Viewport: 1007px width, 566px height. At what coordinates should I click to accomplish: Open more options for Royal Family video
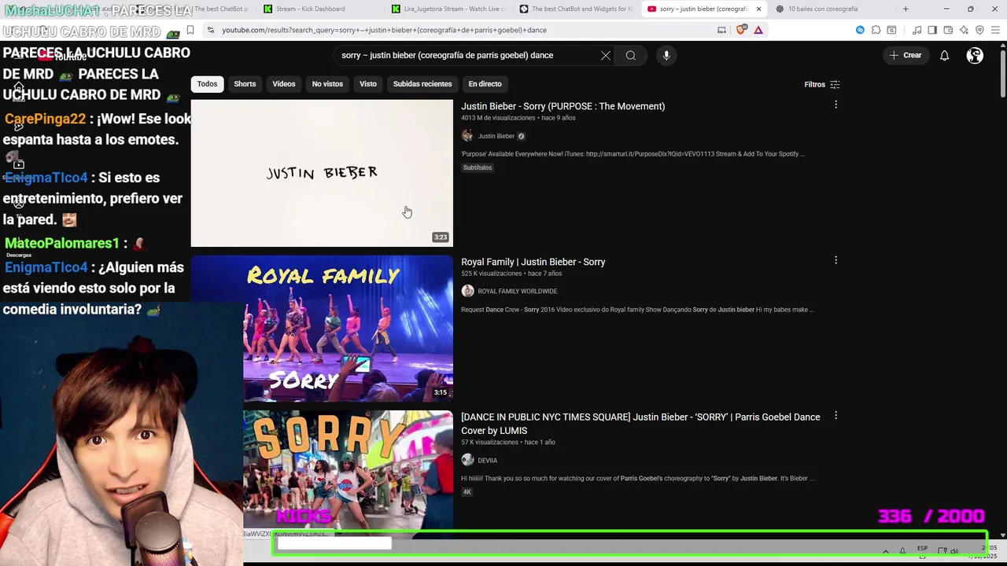pos(835,260)
